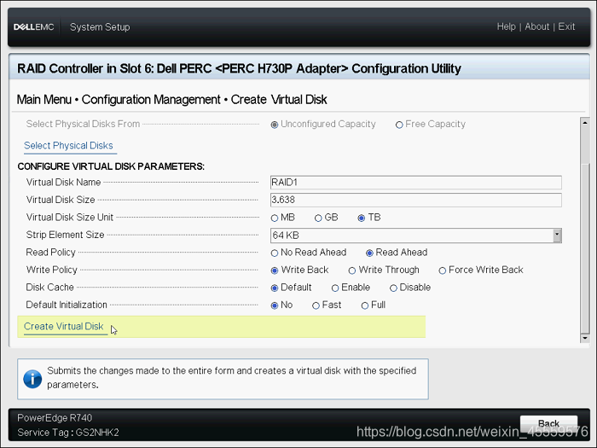Click the Service Tag GS2NHK2 text
Screen dimensions: 597x448
click(x=68, y=433)
